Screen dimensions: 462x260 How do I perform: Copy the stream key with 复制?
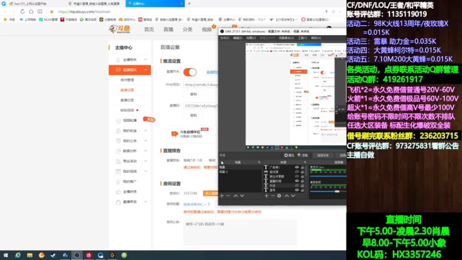coord(193,116)
